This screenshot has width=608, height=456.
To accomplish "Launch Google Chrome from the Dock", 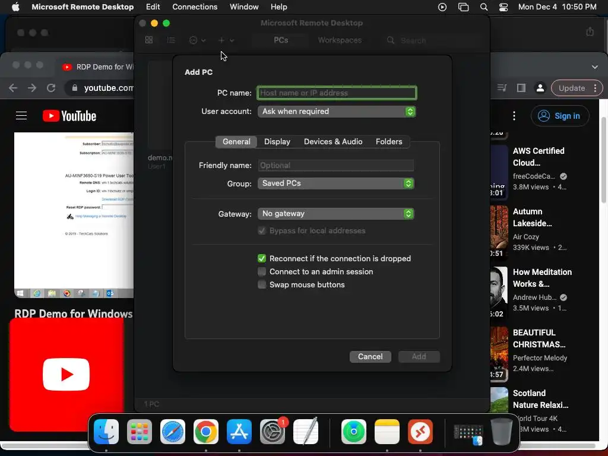I will coord(206,432).
